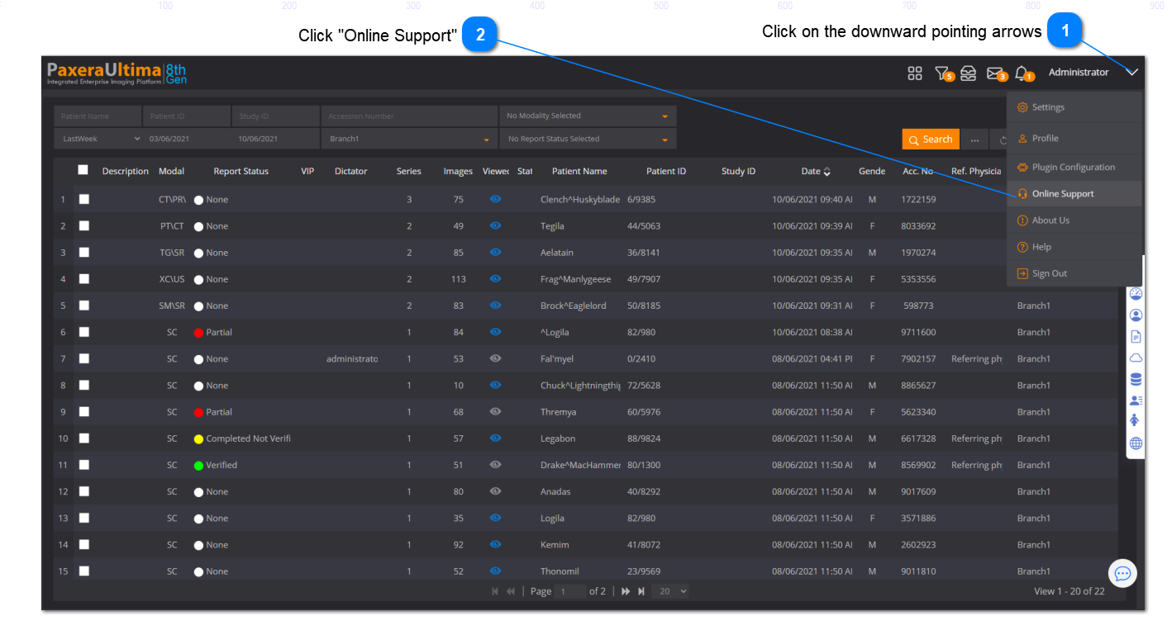Open the chat bubble button at bottom right
The height and width of the screenshot is (635, 1172).
(1122, 573)
